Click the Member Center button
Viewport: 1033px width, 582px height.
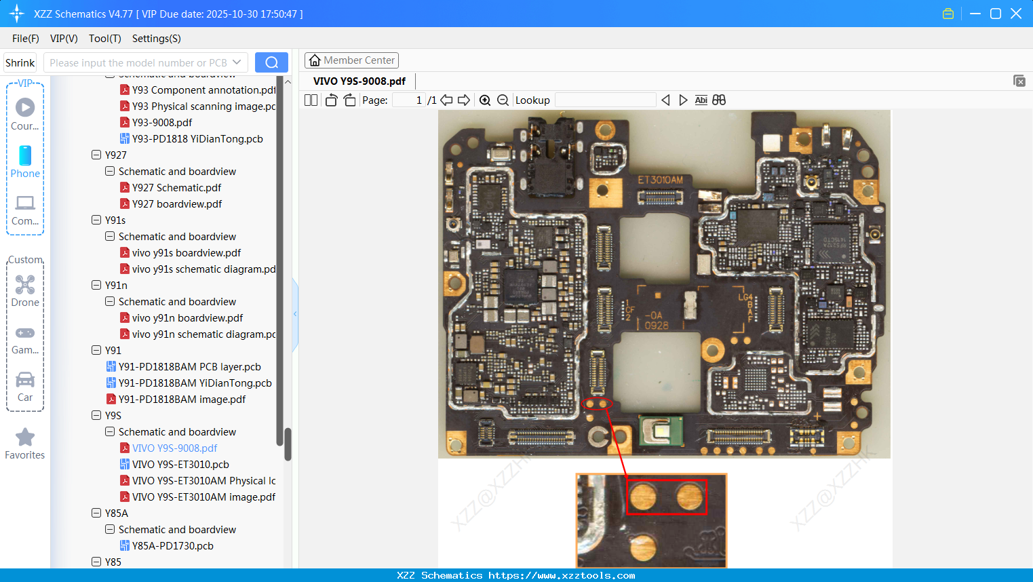point(351,60)
